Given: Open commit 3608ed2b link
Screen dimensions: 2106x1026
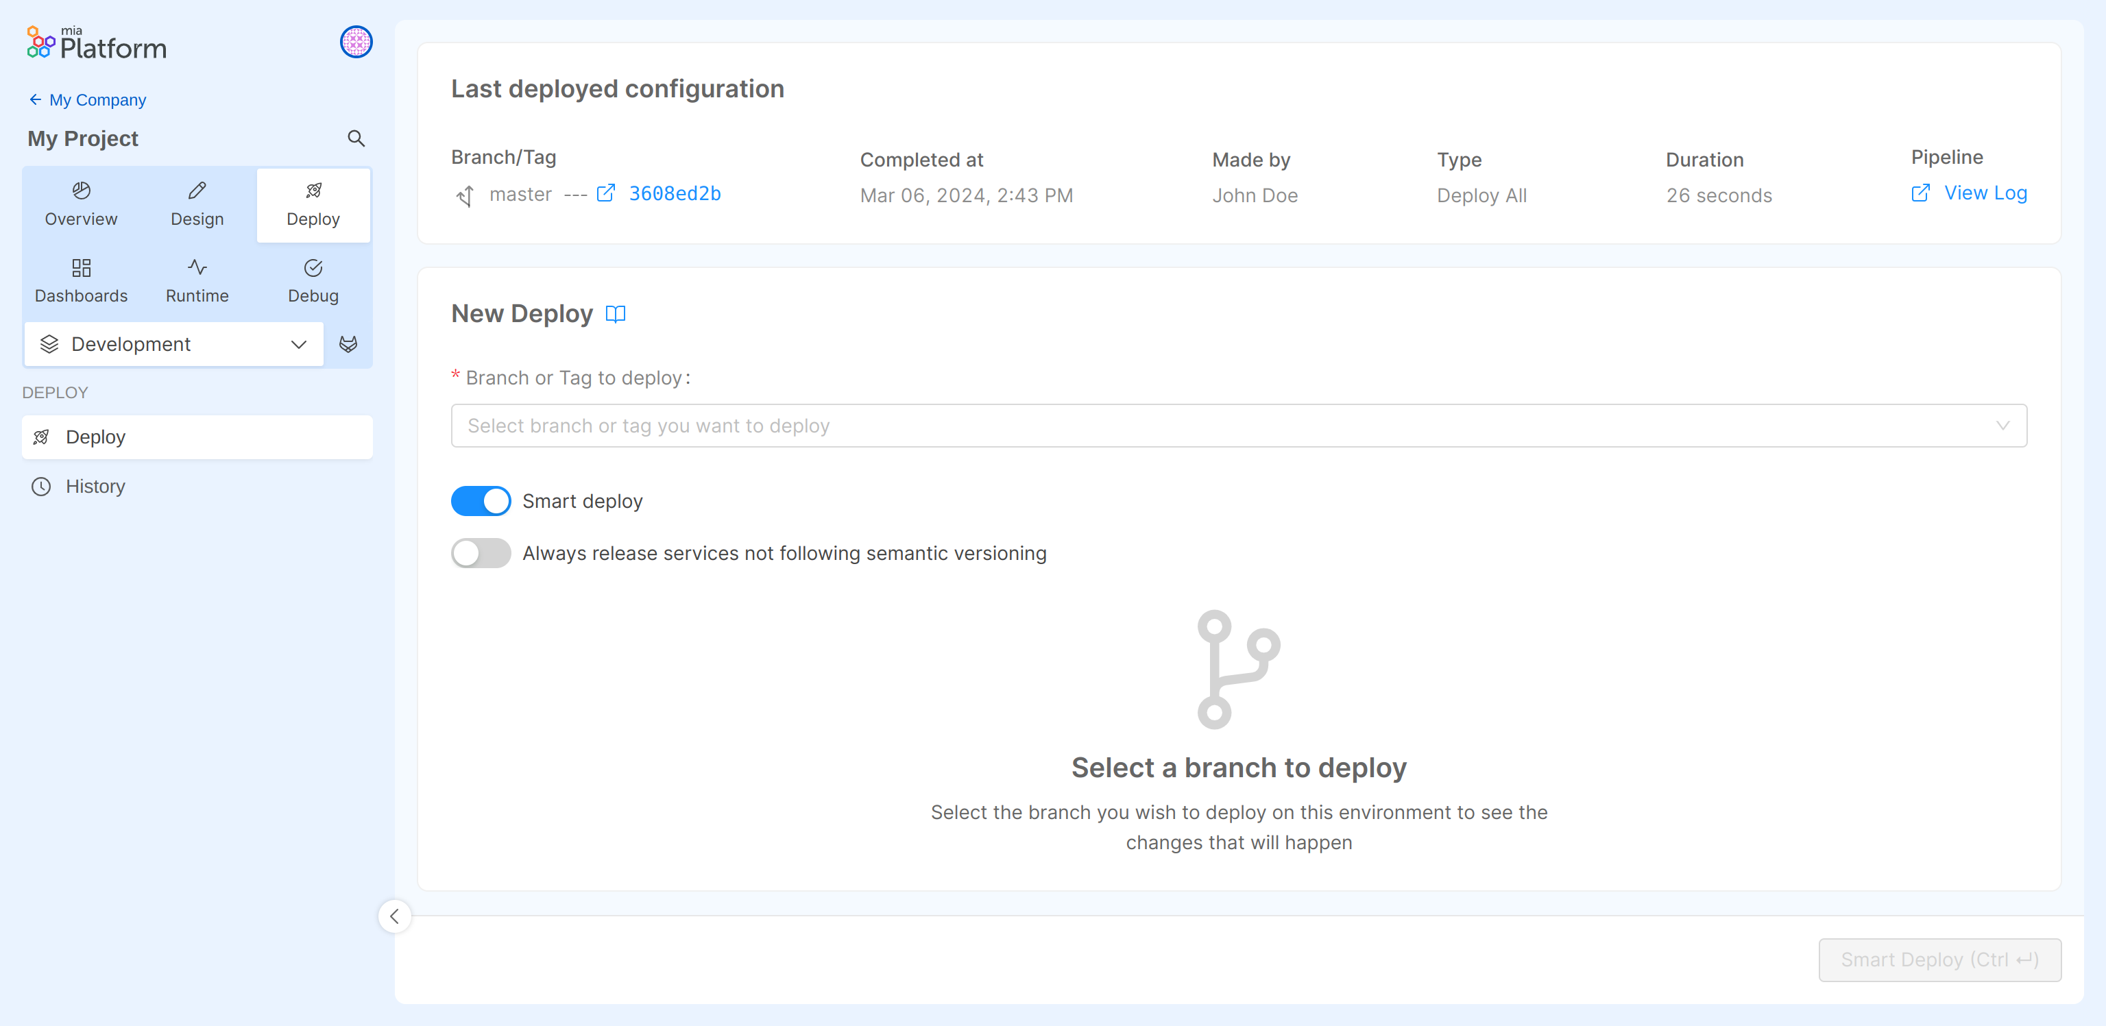Looking at the screenshot, I should (674, 194).
